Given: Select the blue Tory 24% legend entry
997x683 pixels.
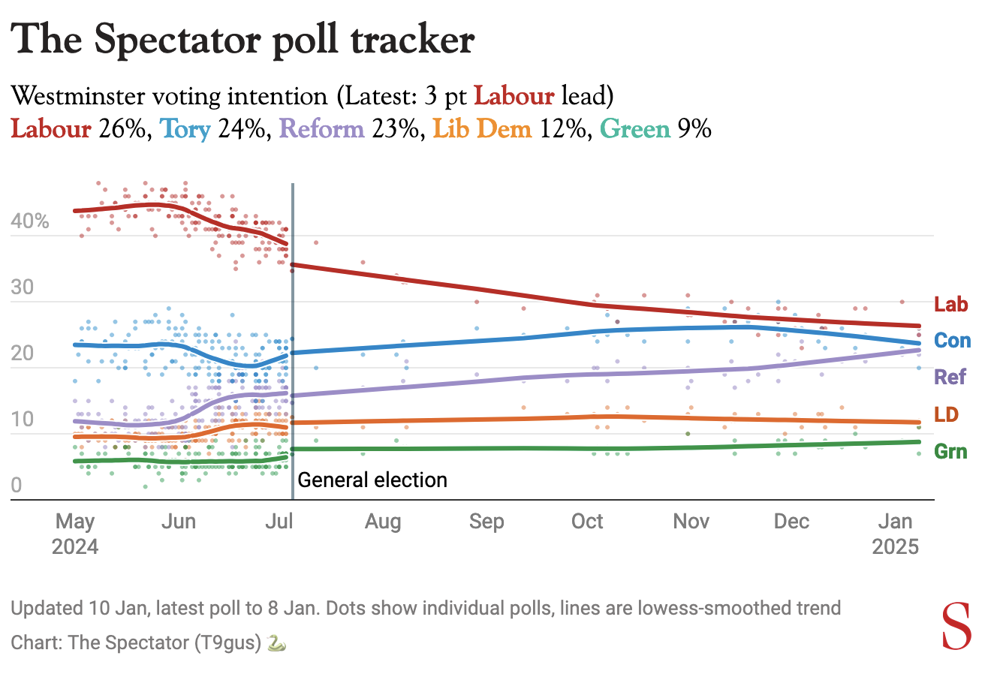Looking at the screenshot, I should tap(212, 130).
